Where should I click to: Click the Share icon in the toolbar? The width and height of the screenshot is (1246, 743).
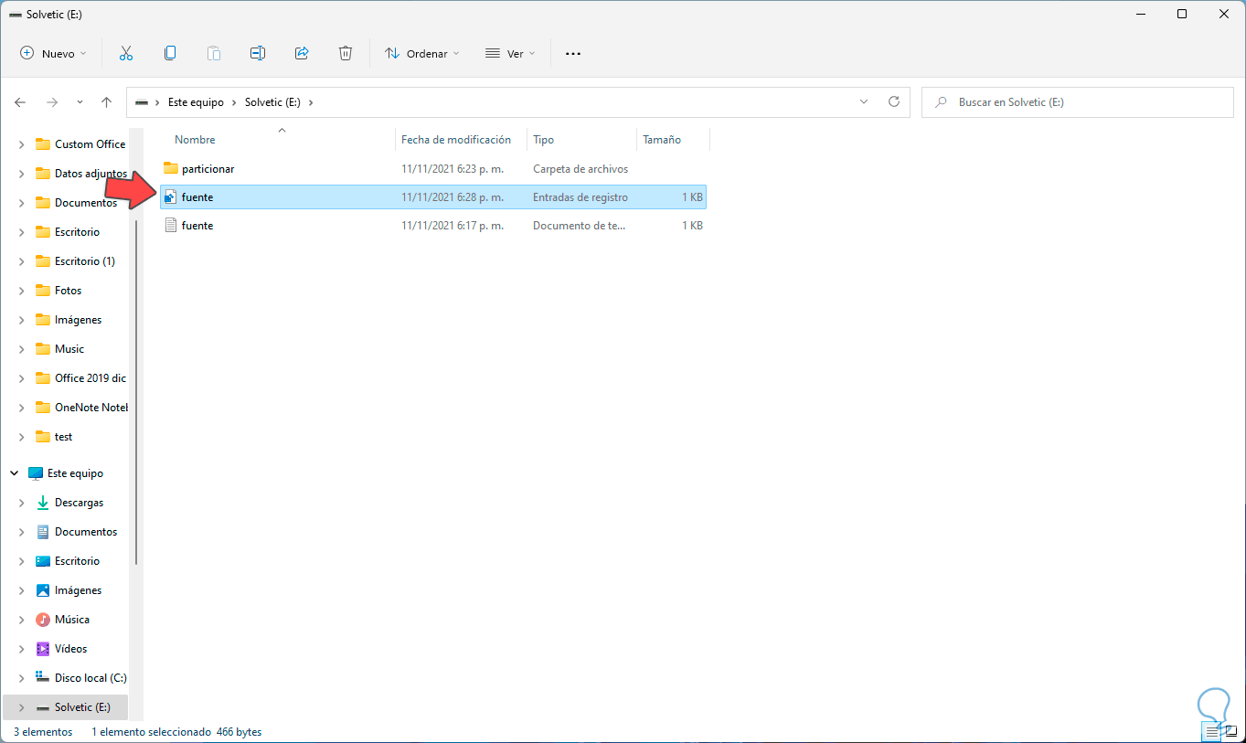[x=302, y=54]
